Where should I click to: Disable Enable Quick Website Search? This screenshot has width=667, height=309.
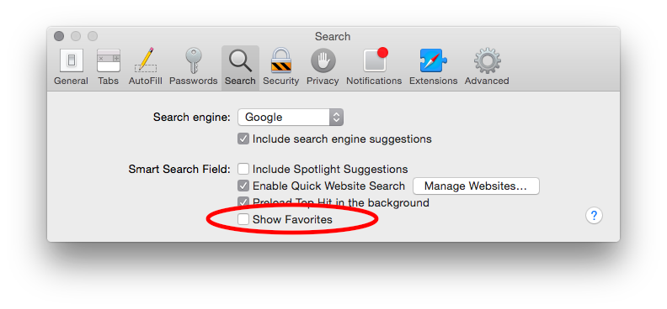[x=243, y=186]
